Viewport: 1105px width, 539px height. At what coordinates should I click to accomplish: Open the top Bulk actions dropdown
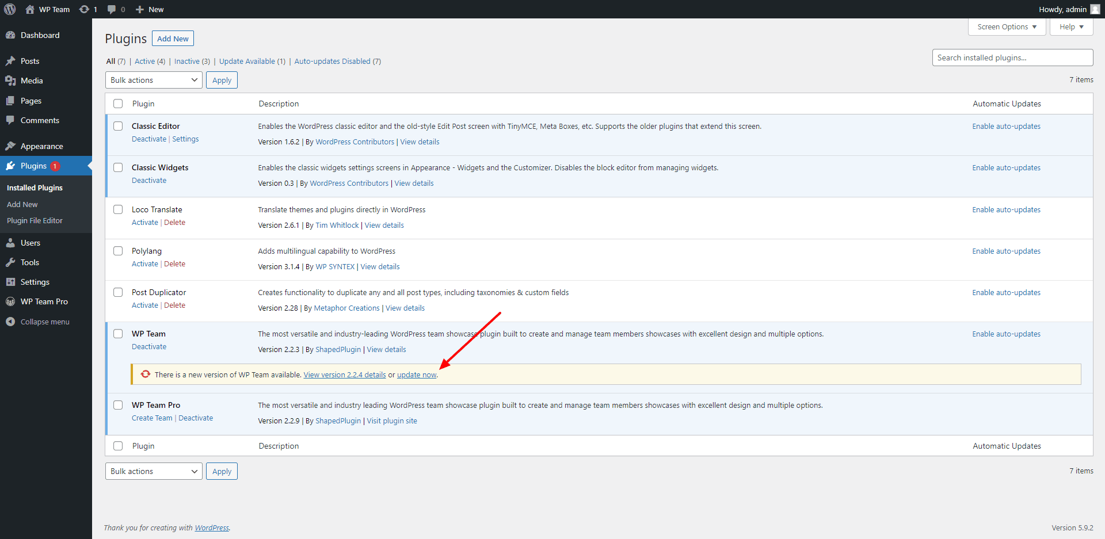coord(154,80)
